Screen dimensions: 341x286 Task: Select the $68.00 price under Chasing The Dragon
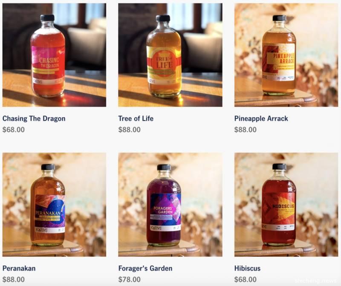(x=14, y=130)
